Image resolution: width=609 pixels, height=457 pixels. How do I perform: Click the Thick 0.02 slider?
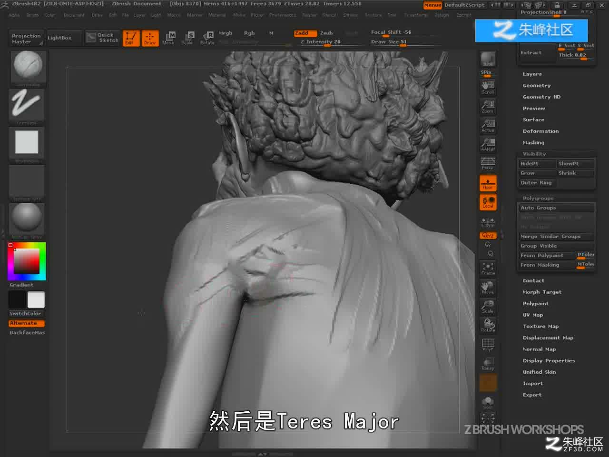point(576,56)
